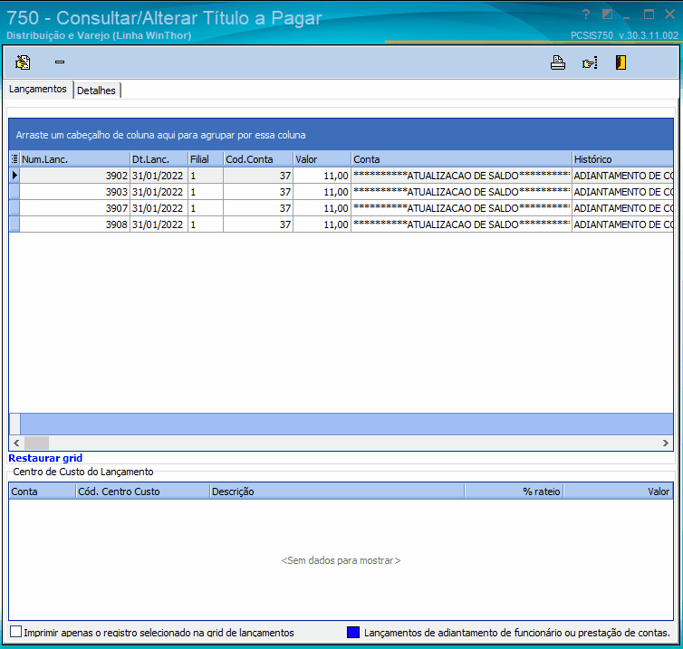Minimize the WinThor 750 window

(x=627, y=15)
